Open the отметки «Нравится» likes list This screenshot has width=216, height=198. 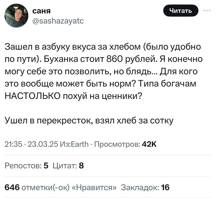click(69, 187)
